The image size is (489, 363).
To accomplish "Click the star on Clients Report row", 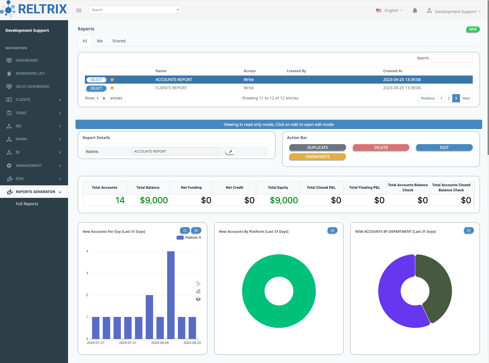I will tap(112, 88).
